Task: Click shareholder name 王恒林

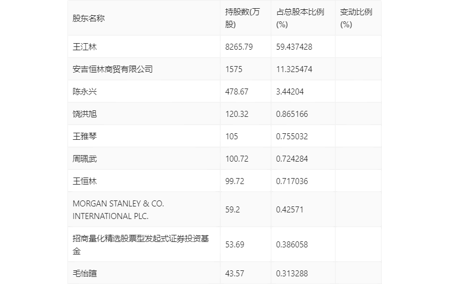Action: pyautogui.click(x=85, y=181)
